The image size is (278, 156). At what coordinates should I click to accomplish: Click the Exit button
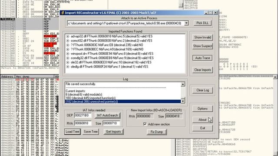click(x=202, y=128)
